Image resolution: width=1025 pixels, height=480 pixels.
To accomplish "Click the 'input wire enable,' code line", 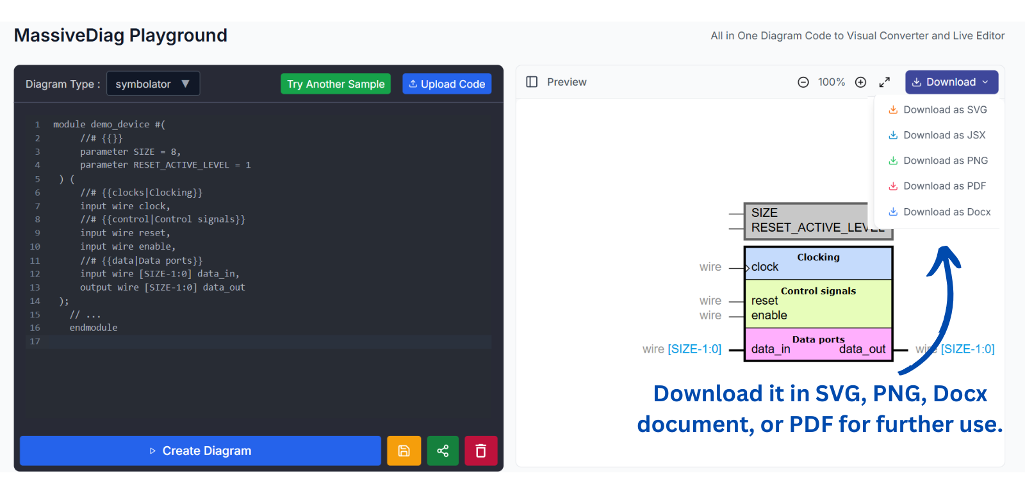I will coord(127,246).
